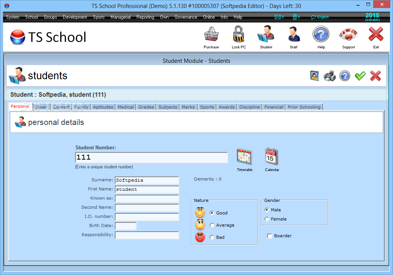Click the English language indicator
Image resolution: width=393 pixels, height=275 pixels.
click(x=320, y=17)
